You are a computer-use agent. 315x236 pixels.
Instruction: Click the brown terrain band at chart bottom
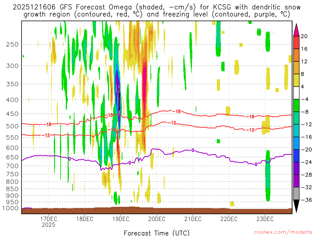pos(157,211)
